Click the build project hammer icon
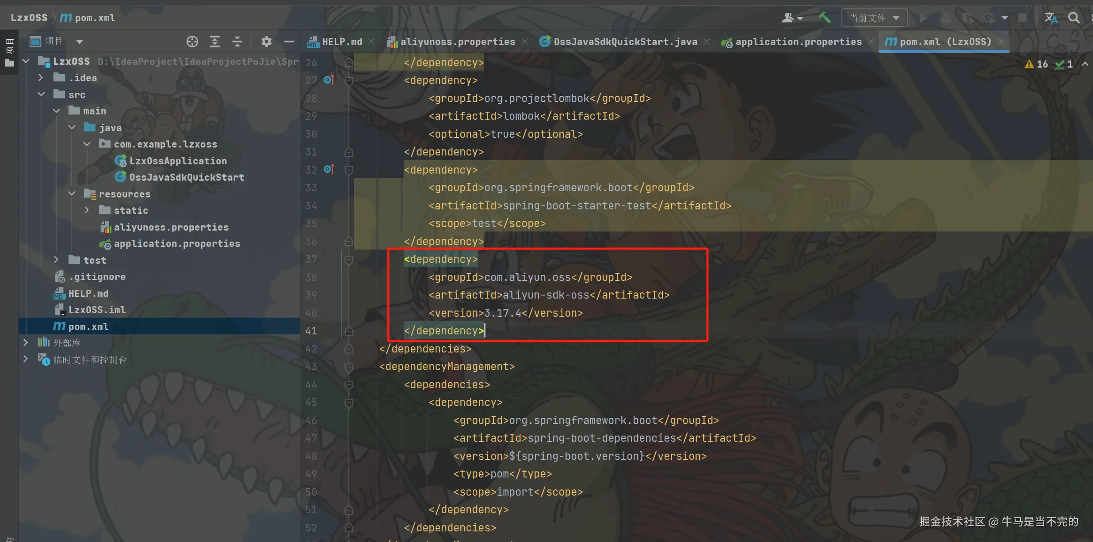This screenshot has width=1093, height=542. pyautogui.click(x=824, y=18)
